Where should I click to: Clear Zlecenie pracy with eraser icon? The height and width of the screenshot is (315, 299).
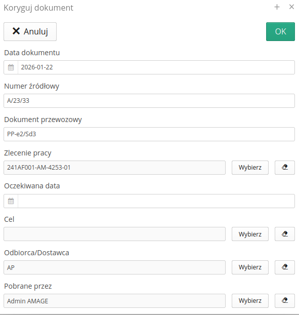click(x=285, y=168)
